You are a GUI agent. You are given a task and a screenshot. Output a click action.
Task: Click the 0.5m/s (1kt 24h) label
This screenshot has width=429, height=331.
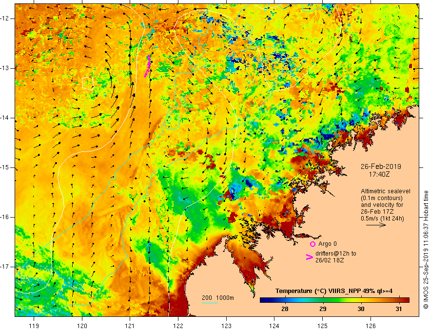coord(382,219)
